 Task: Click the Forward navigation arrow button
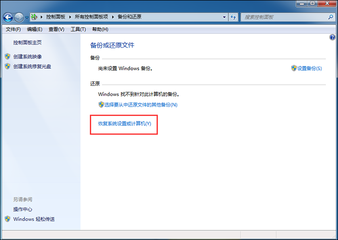[19, 17]
